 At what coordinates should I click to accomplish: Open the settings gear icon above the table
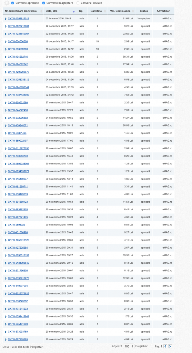pyautogui.click(x=7, y=3)
